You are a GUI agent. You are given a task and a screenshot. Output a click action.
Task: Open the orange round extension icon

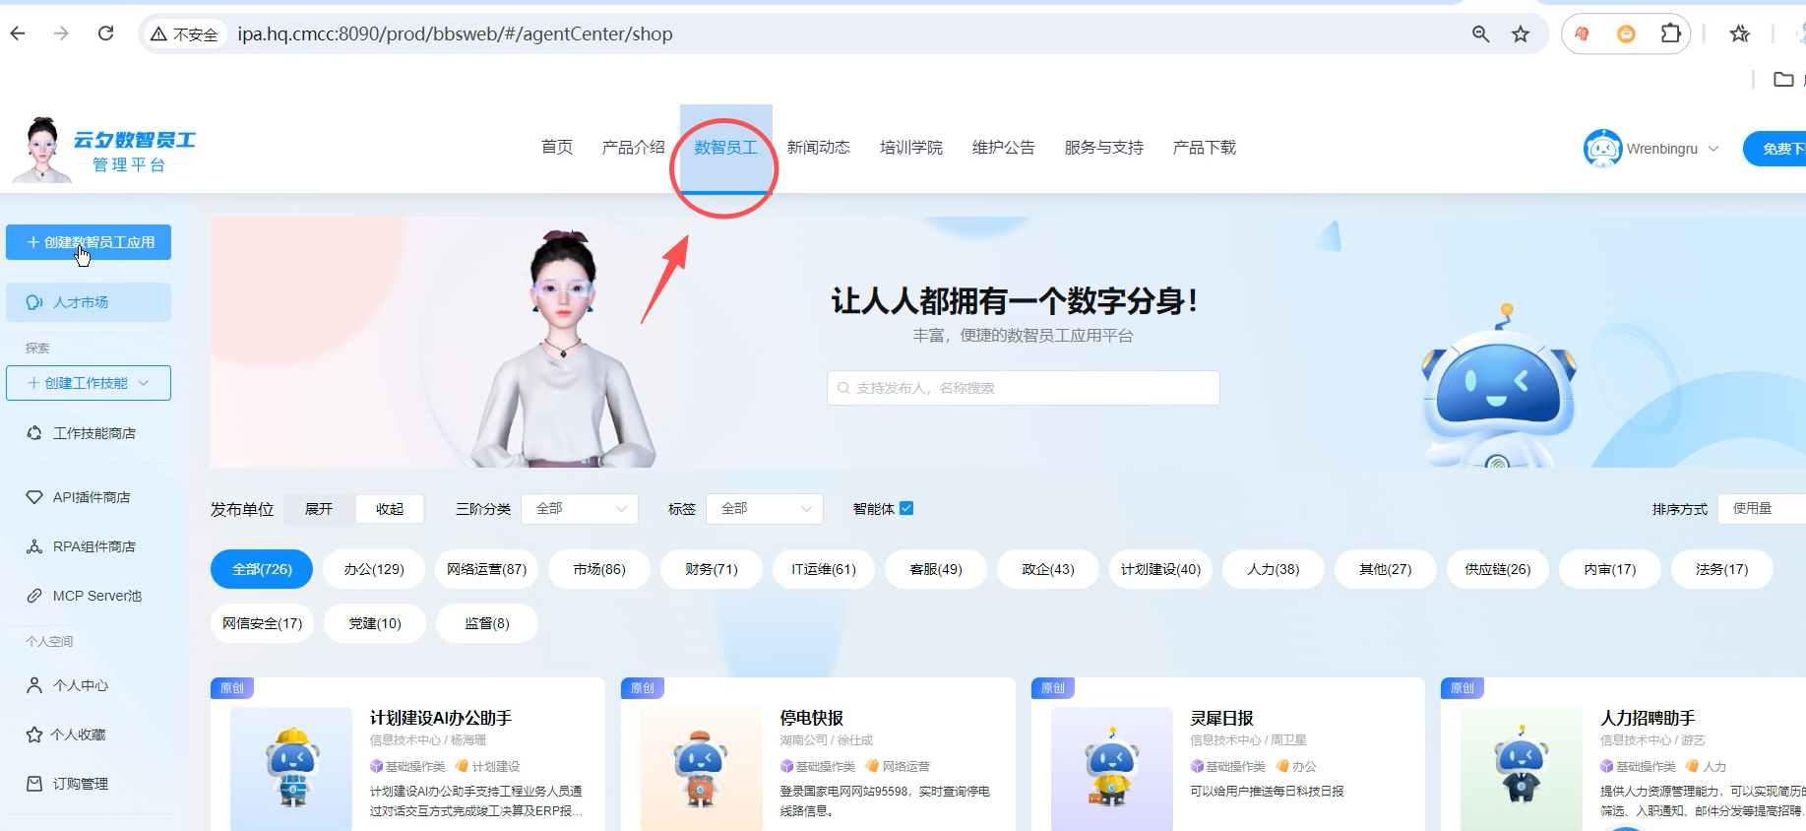coord(1626,33)
